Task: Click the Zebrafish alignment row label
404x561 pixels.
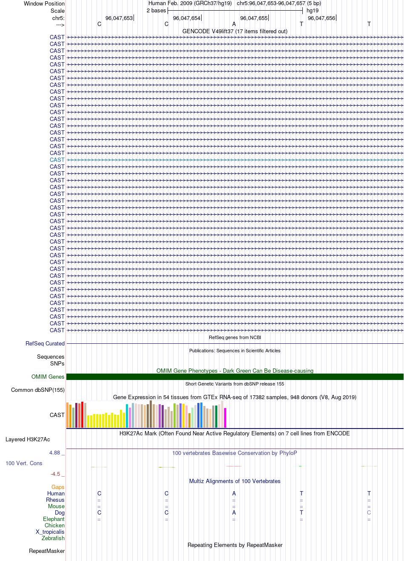Action: tap(53, 538)
